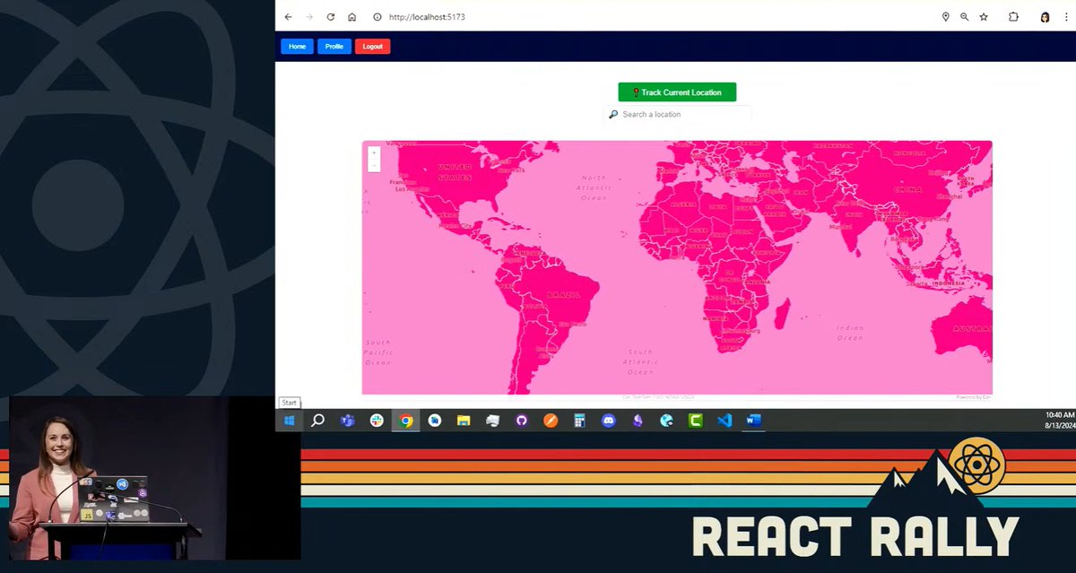Screen dimensions: 1076x573
Task: Reload the localhost page
Action: (331, 17)
